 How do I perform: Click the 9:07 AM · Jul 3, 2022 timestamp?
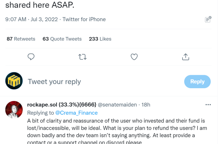[31, 19]
